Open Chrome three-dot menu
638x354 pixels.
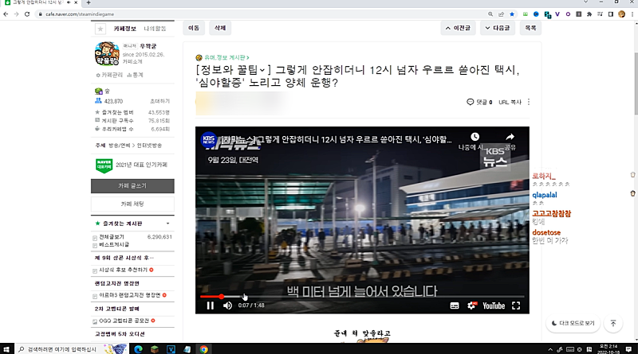pos(632,14)
